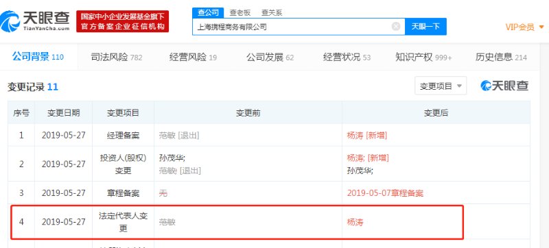The image size is (549, 248).
Task: Click the red 官方备案企业征信机构 banner
Action: [x=123, y=21]
